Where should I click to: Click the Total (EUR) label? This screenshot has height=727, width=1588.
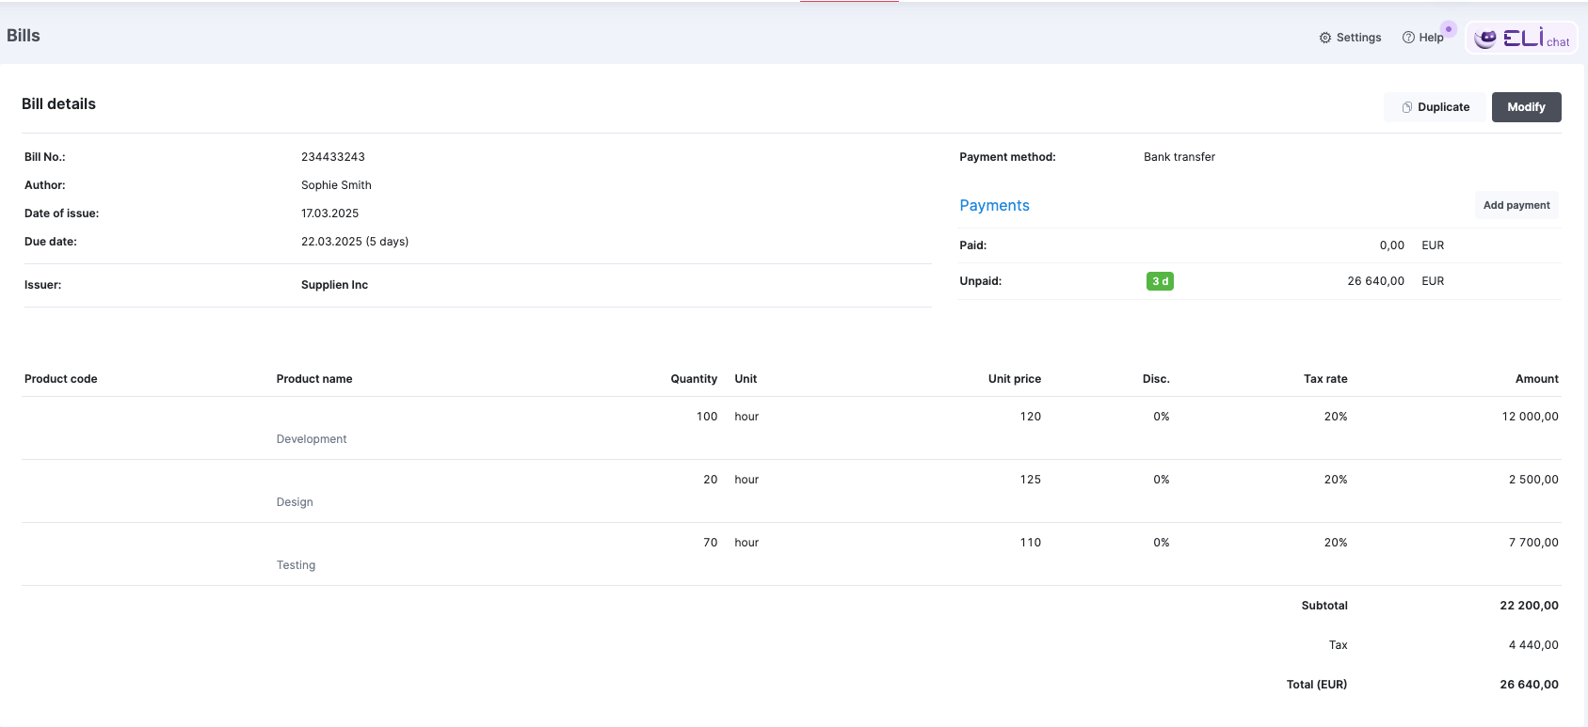click(x=1317, y=685)
